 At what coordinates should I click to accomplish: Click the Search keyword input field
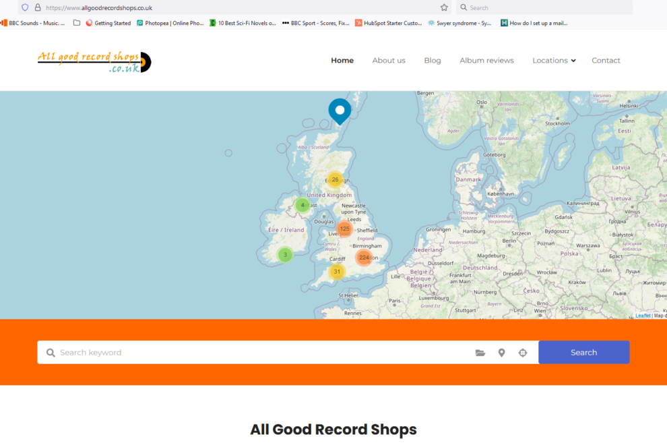263,353
